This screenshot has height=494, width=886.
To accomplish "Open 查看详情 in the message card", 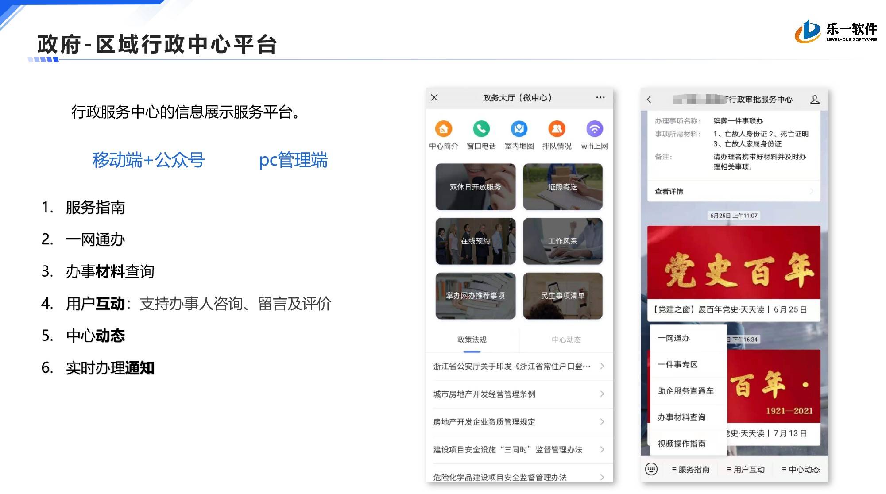I will [734, 191].
